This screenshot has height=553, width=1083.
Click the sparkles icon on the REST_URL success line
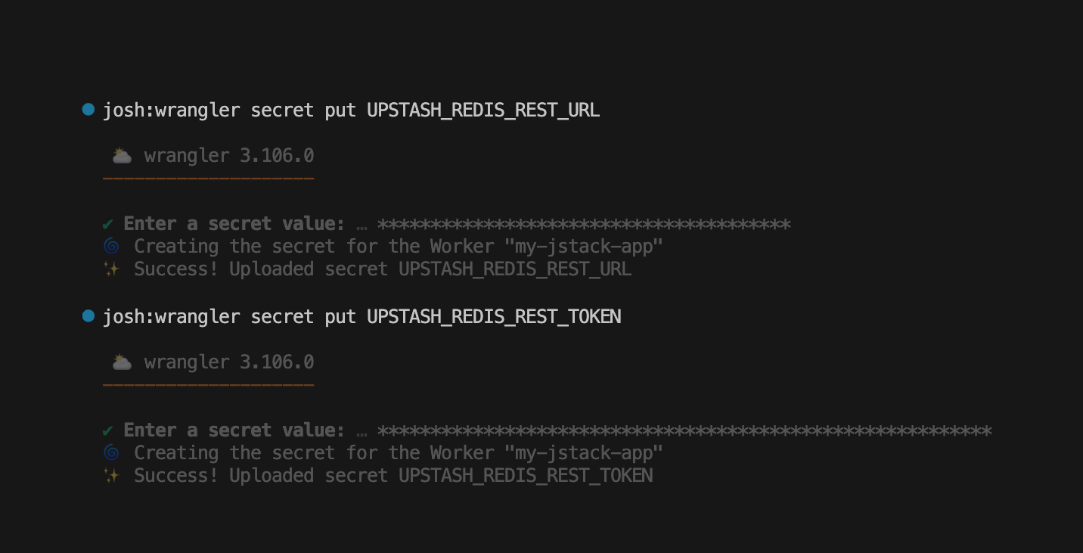click(x=111, y=269)
